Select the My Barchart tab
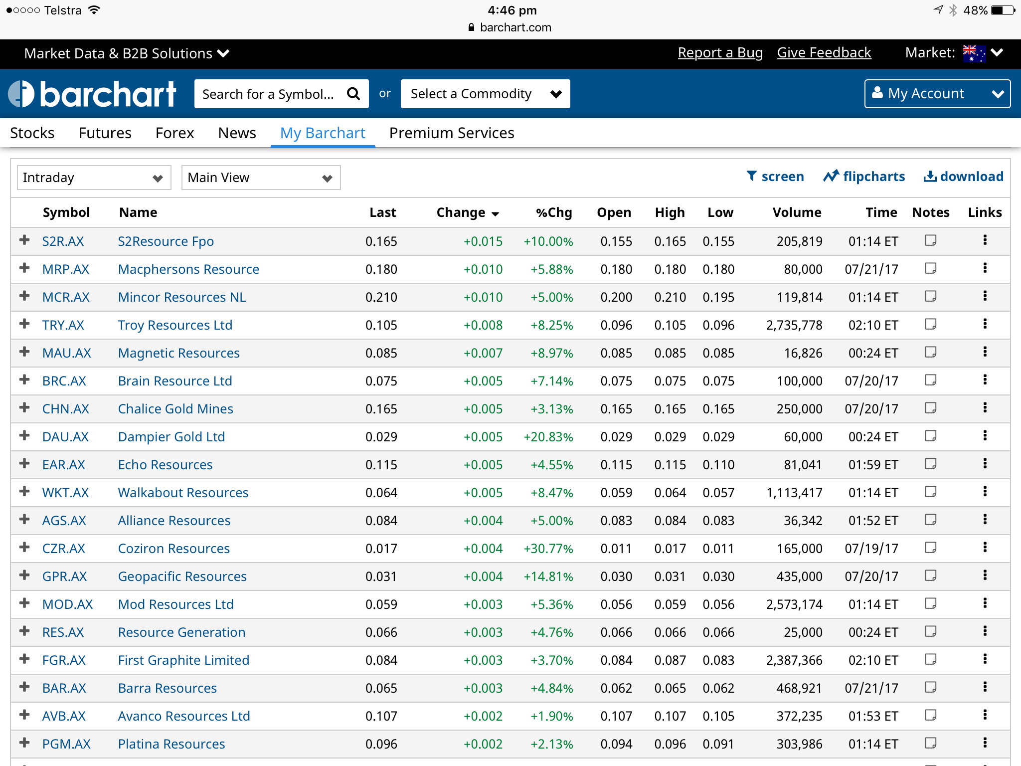Viewport: 1021px width, 766px height. [323, 133]
